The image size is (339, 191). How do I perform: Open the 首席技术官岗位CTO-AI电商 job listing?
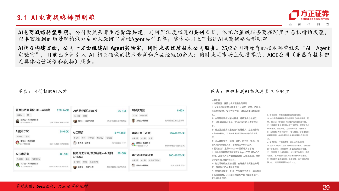(33, 110)
